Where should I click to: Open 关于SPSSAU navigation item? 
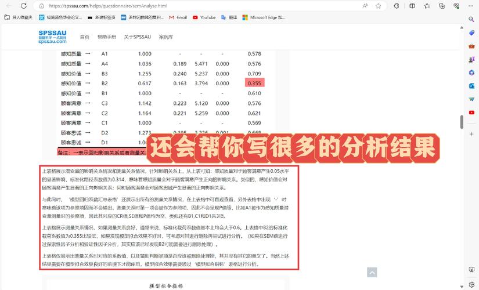[x=137, y=37]
